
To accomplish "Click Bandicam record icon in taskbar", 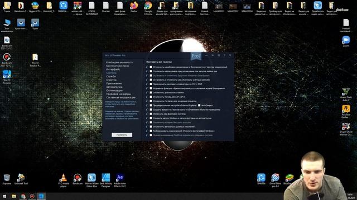I will pyautogui.click(x=32, y=196).
